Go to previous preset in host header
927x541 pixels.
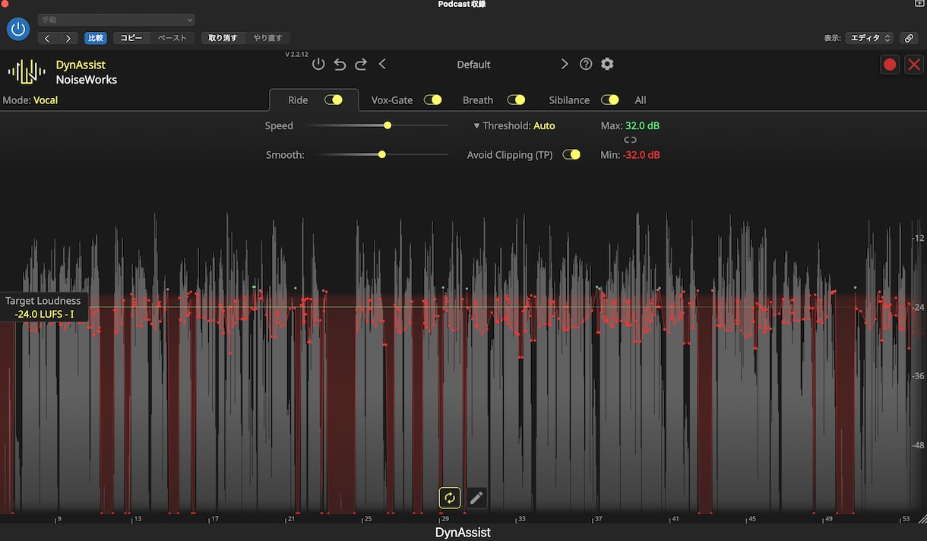(x=48, y=38)
